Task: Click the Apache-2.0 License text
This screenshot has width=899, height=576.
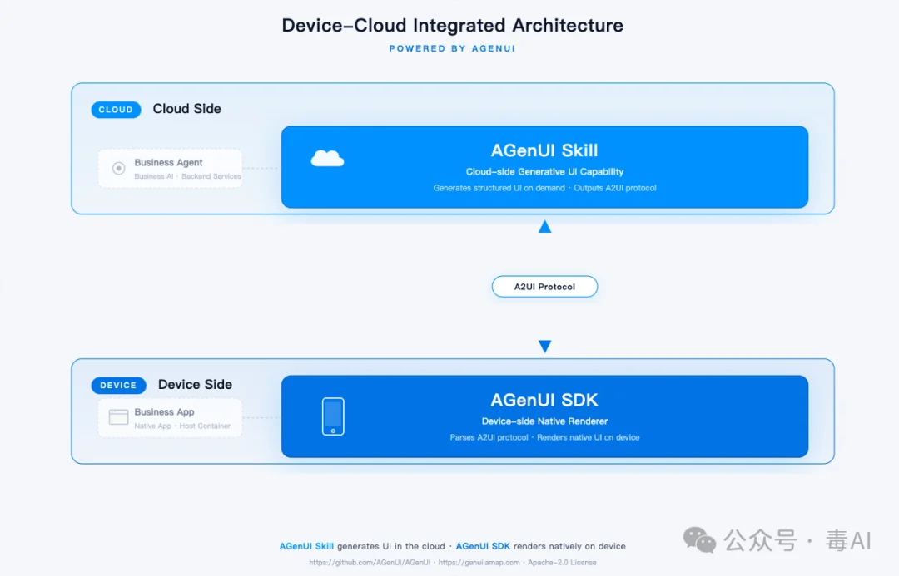Action: coord(562,563)
